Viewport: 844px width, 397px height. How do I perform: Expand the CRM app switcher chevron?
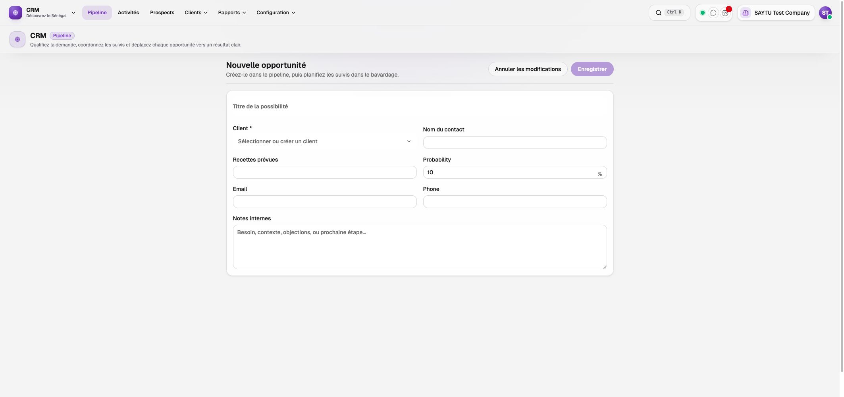pyautogui.click(x=73, y=13)
